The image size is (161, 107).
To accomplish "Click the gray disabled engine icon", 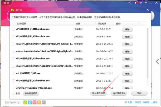I will tap(44, 102).
